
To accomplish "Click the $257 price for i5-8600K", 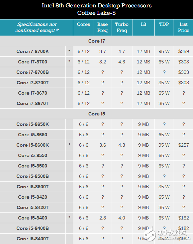I will coord(184,145).
